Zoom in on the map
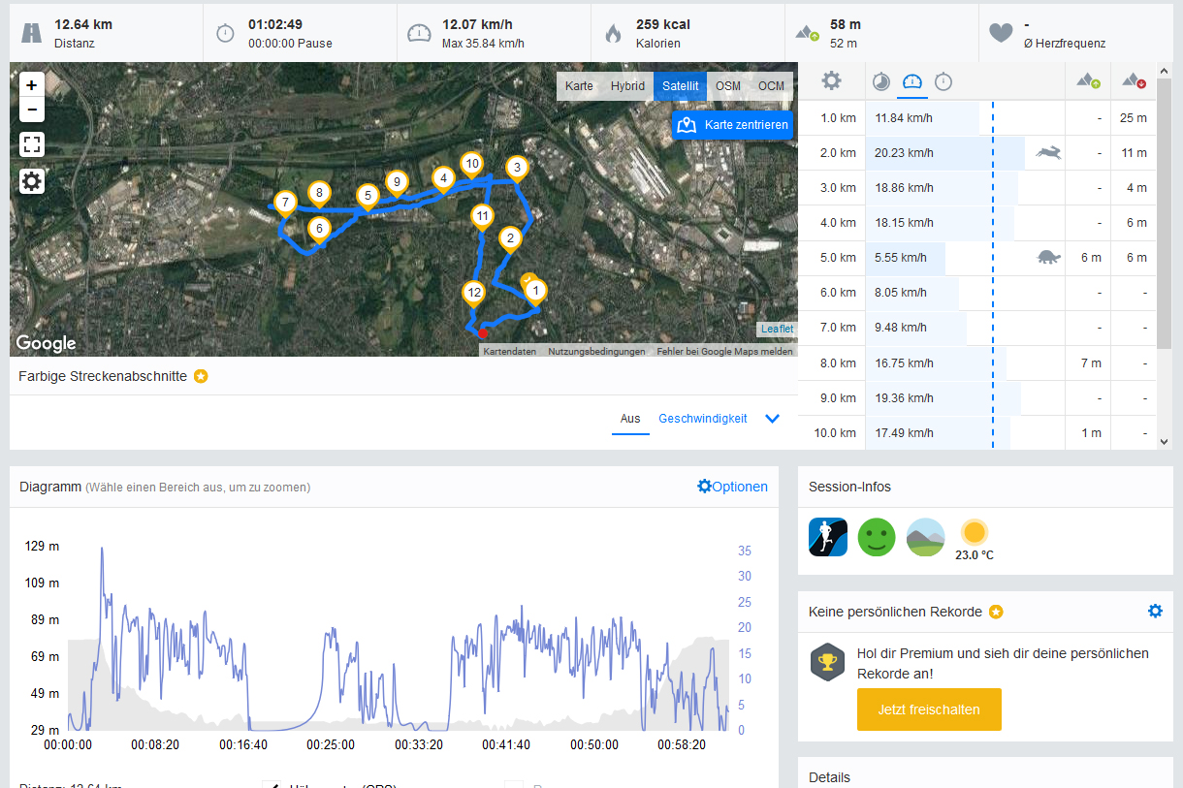The height and width of the screenshot is (788, 1183). [x=32, y=85]
